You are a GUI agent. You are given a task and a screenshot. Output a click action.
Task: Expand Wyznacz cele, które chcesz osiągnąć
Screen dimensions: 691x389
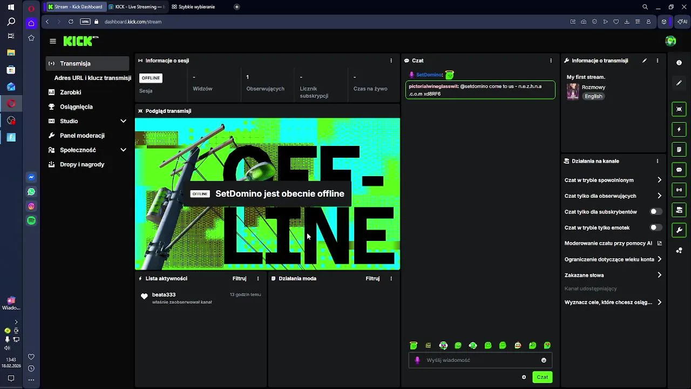point(659,303)
